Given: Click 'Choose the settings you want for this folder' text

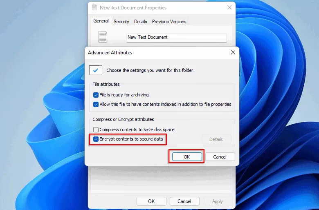Looking at the screenshot, I should tap(151, 70).
